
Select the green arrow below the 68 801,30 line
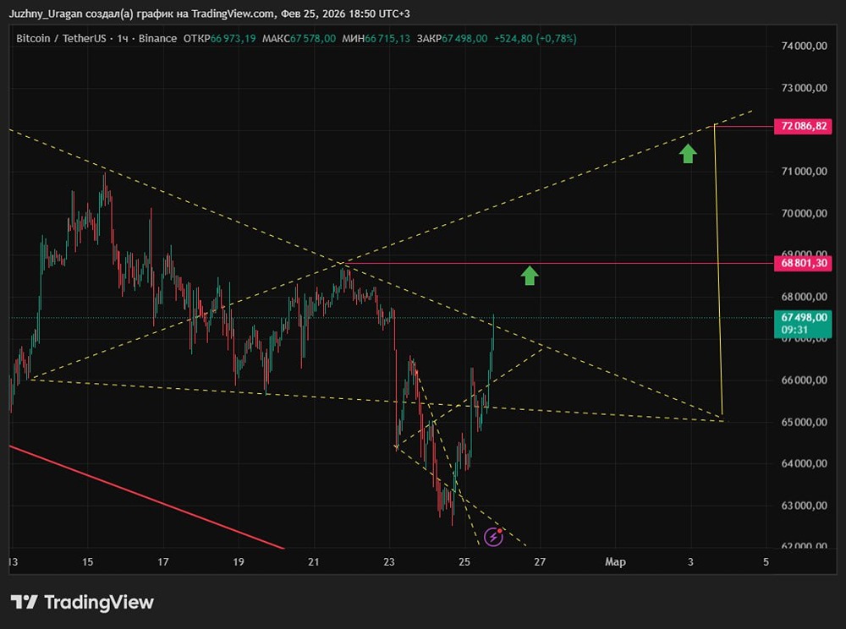tap(530, 276)
